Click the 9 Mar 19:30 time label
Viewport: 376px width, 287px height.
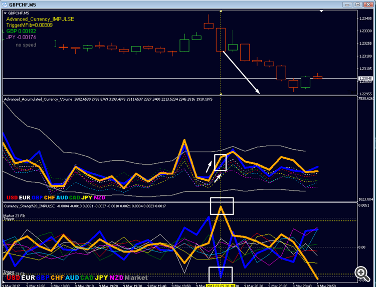click(x=133, y=285)
